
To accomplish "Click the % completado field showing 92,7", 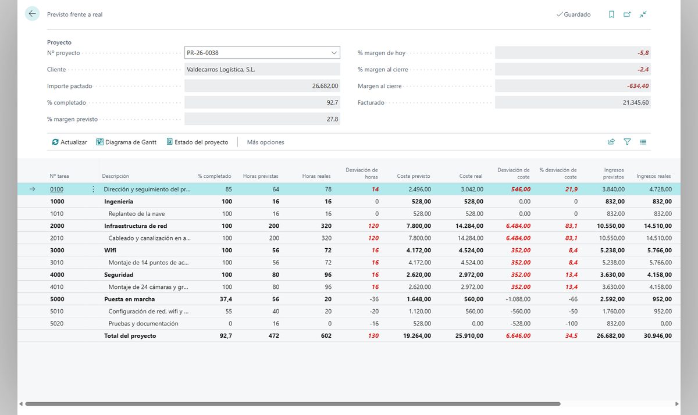I will pos(262,102).
